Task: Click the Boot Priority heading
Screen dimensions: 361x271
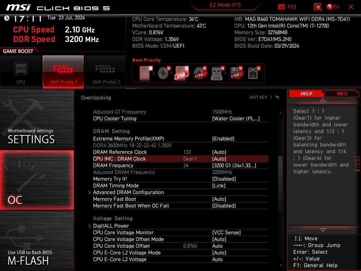Action: click(146, 60)
